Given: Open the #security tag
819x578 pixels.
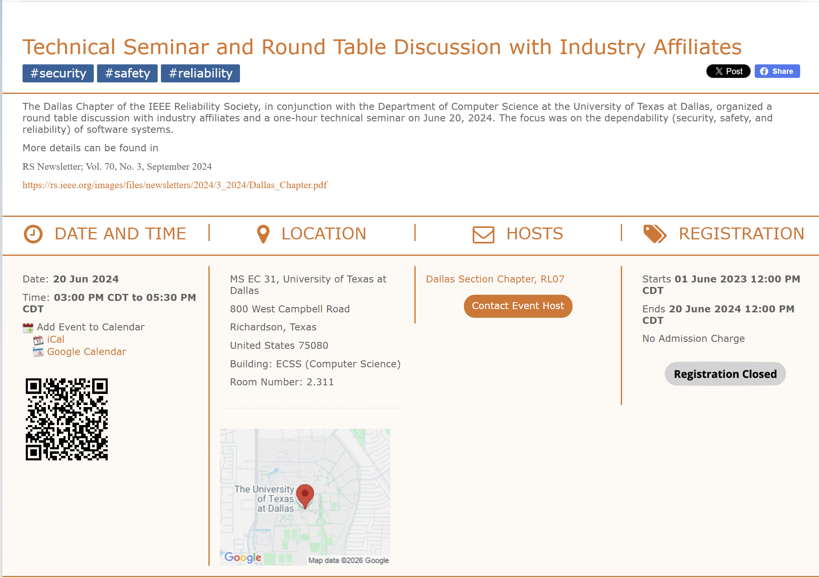Looking at the screenshot, I should click(x=58, y=73).
